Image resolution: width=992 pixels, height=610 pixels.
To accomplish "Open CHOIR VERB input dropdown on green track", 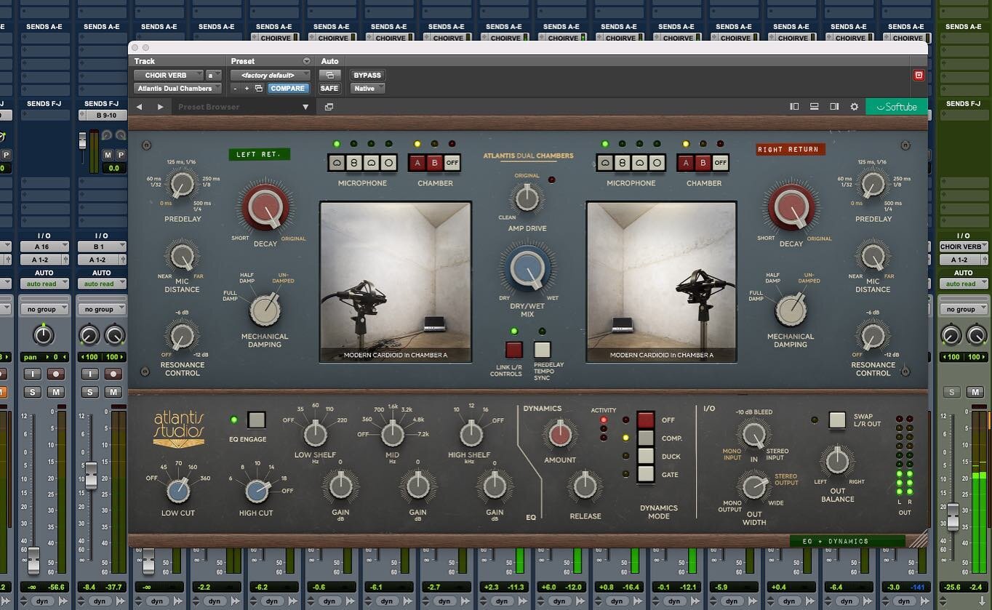I will [x=963, y=247].
